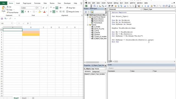
Task: Click the Undo arrow in Quick Access
Action: coord(5,18)
